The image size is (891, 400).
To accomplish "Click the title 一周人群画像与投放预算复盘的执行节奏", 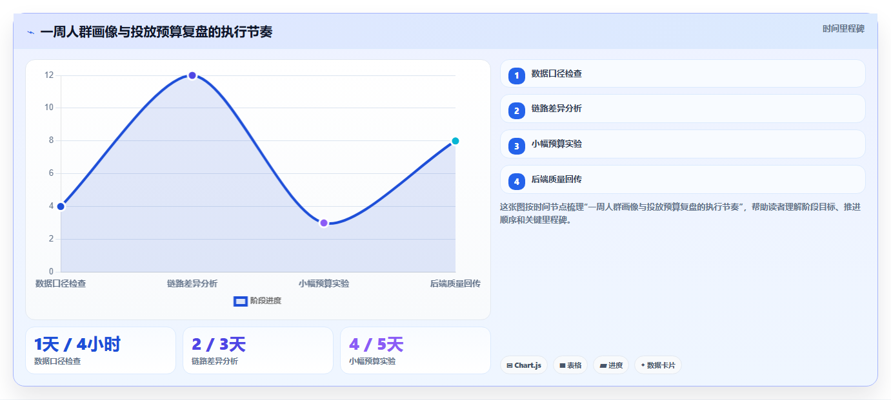I will pos(156,32).
